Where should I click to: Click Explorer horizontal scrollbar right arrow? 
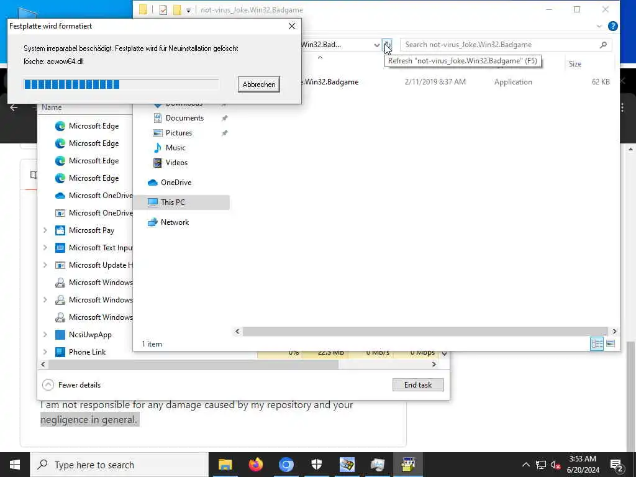click(614, 332)
